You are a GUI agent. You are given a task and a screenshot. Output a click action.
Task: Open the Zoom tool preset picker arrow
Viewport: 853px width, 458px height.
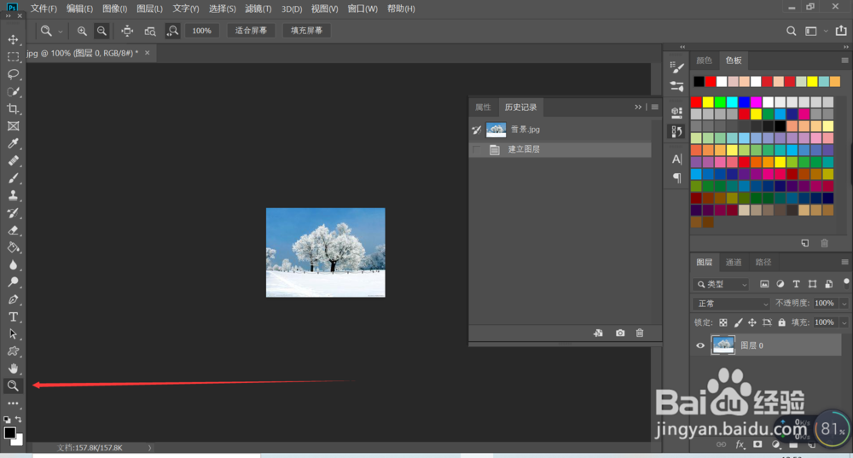(x=60, y=32)
